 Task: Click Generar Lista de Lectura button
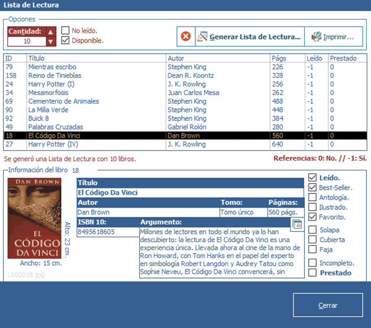(x=250, y=36)
